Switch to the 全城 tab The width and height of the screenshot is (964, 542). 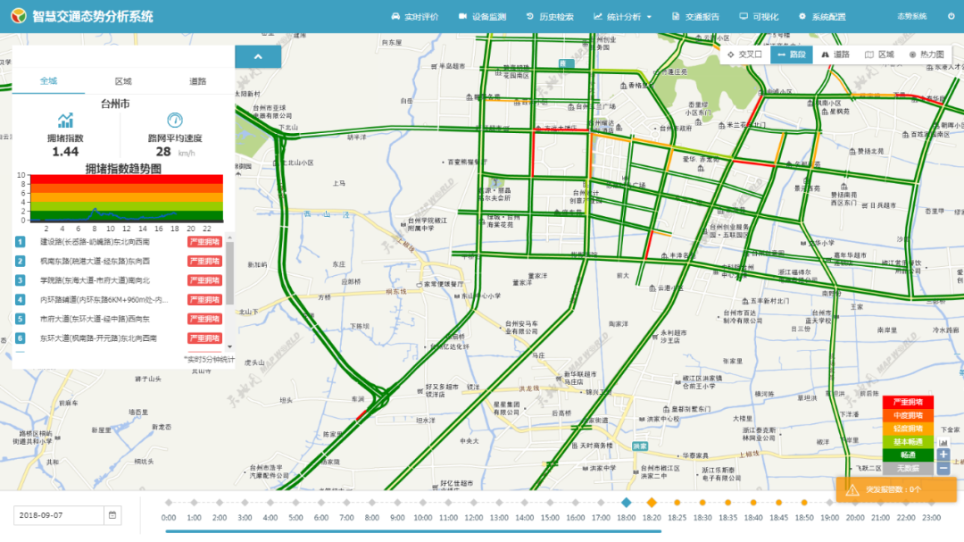click(48, 80)
